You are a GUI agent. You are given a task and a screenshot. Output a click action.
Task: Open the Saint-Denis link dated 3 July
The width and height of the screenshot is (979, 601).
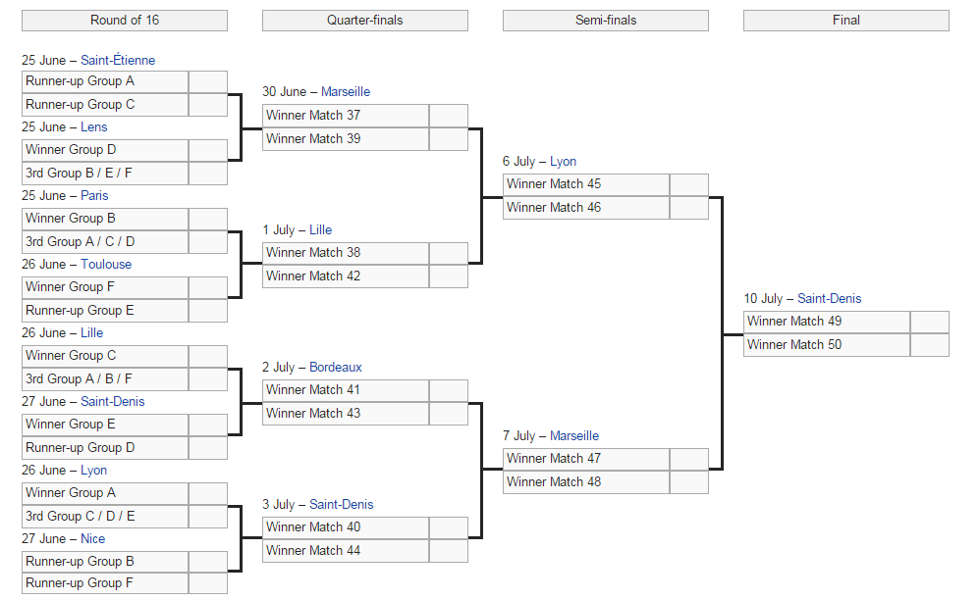[342, 504]
